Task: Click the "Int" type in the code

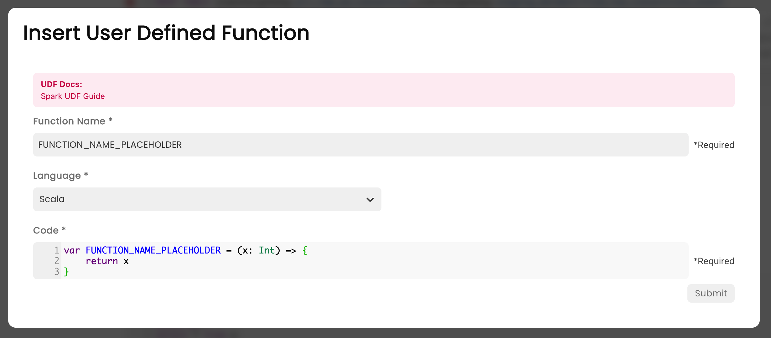Action: 266,250
